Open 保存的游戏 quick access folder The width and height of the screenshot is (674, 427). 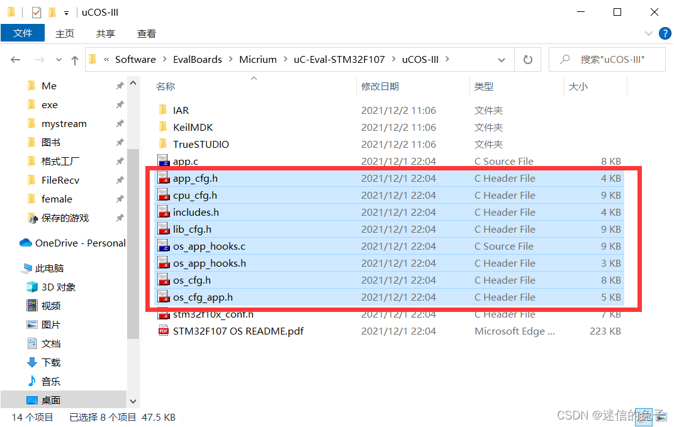click(x=64, y=218)
